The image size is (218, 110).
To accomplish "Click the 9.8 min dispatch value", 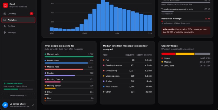I will coord(148,76).
